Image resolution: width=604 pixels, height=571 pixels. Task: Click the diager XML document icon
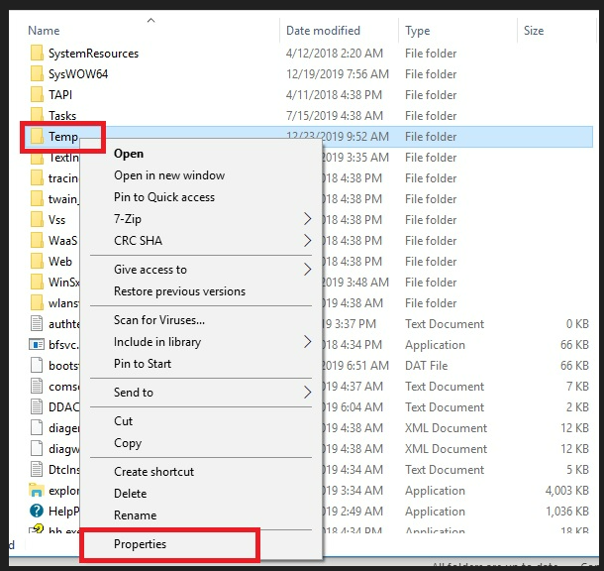point(37,428)
